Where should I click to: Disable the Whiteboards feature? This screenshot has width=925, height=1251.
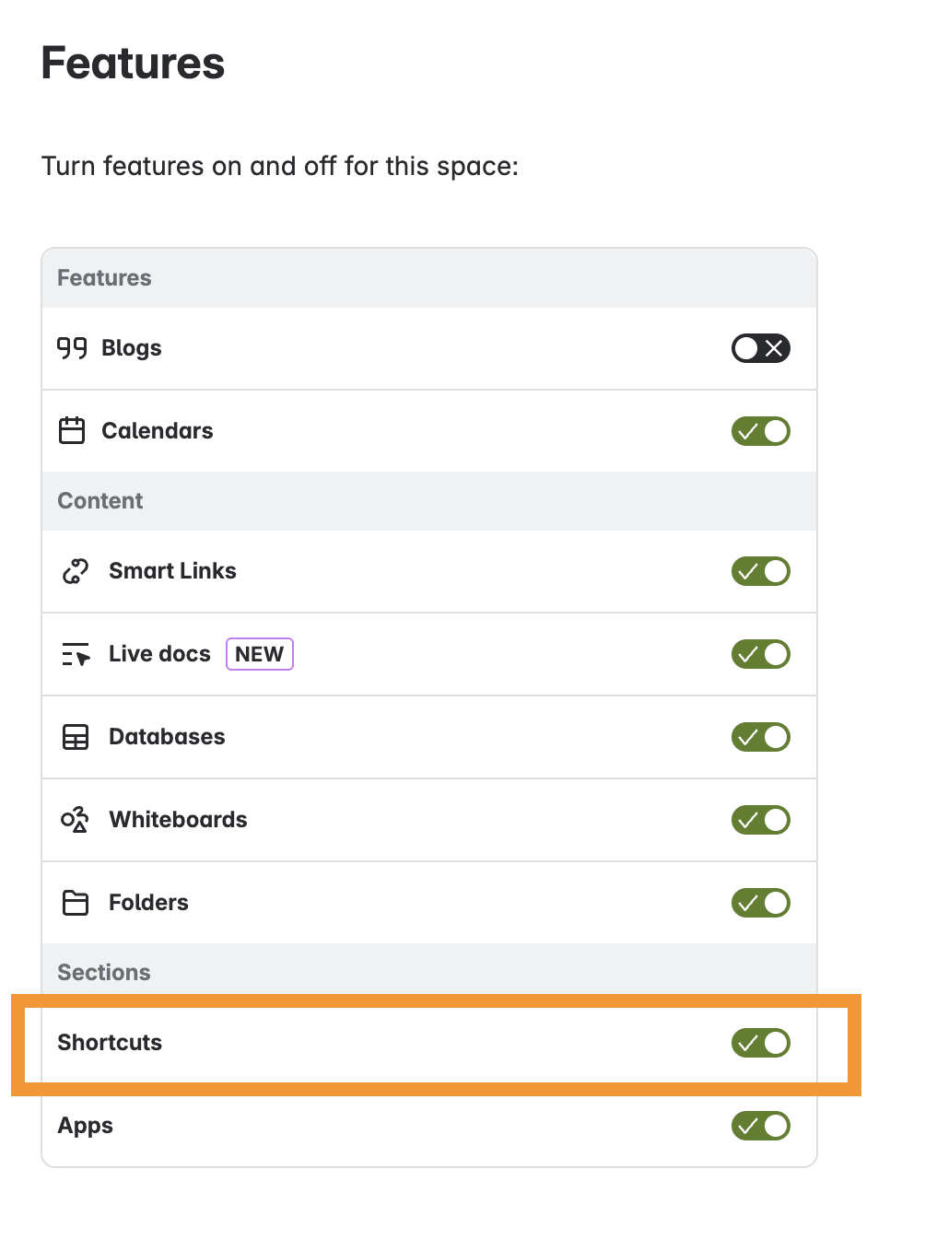[x=760, y=820]
